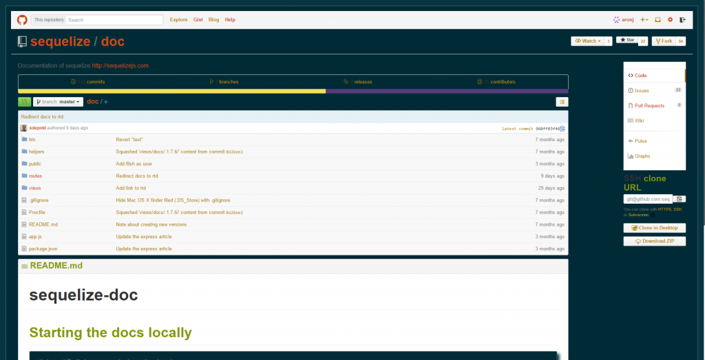Click Gist in top navigation
Viewport: 705px width, 360px height.
pyautogui.click(x=198, y=20)
